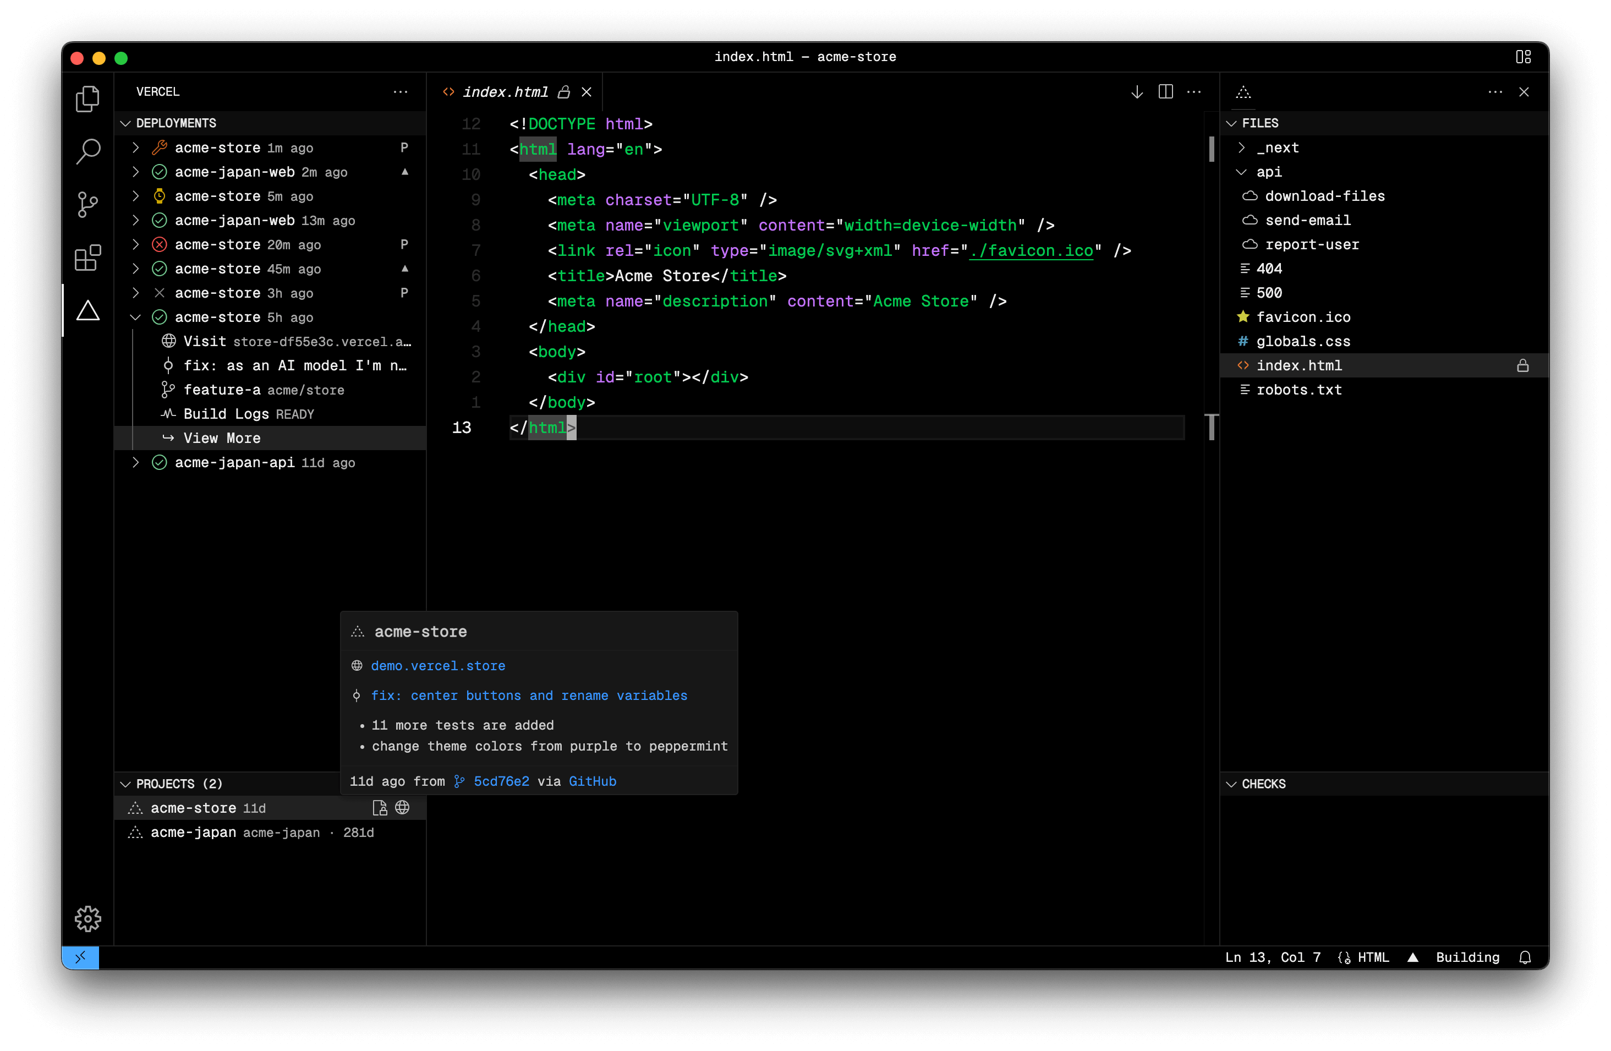Select the feature-a acme/store branch item

click(x=271, y=390)
